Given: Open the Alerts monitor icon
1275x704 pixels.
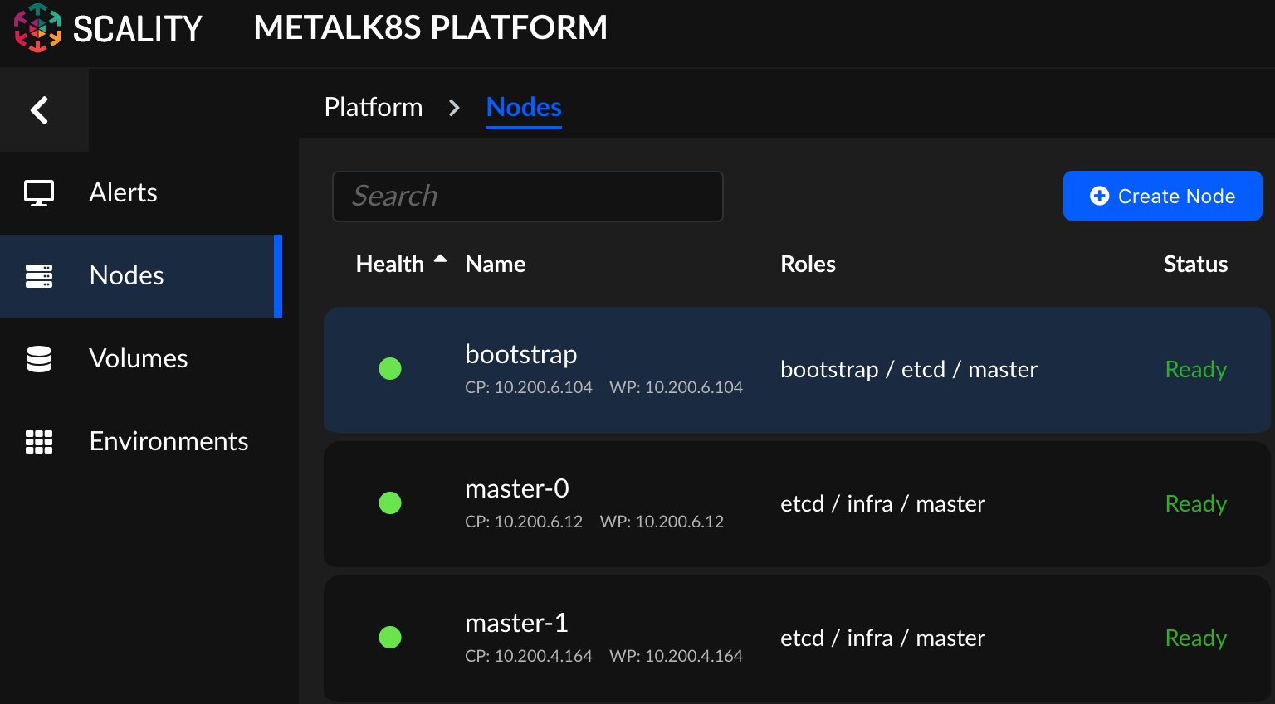Looking at the screenshot, I should (x=39, y=193).
